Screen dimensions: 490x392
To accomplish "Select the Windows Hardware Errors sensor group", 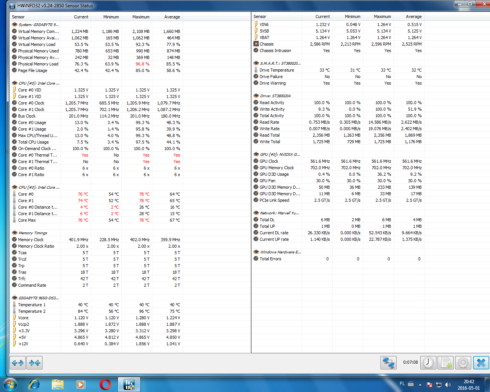I will pyautogui.click(x=338, y=252).
